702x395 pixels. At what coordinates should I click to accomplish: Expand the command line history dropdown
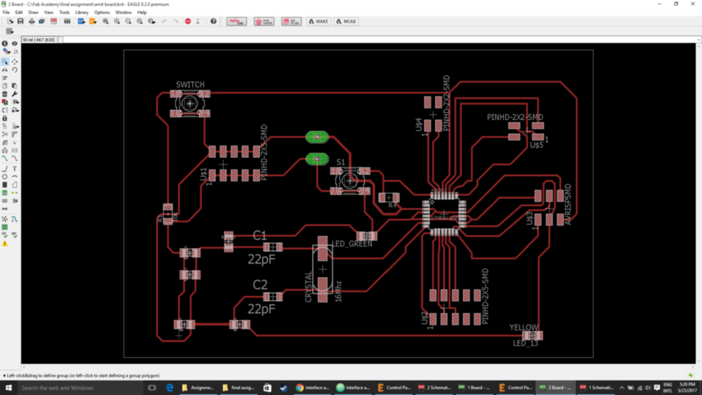coord(698,39)
